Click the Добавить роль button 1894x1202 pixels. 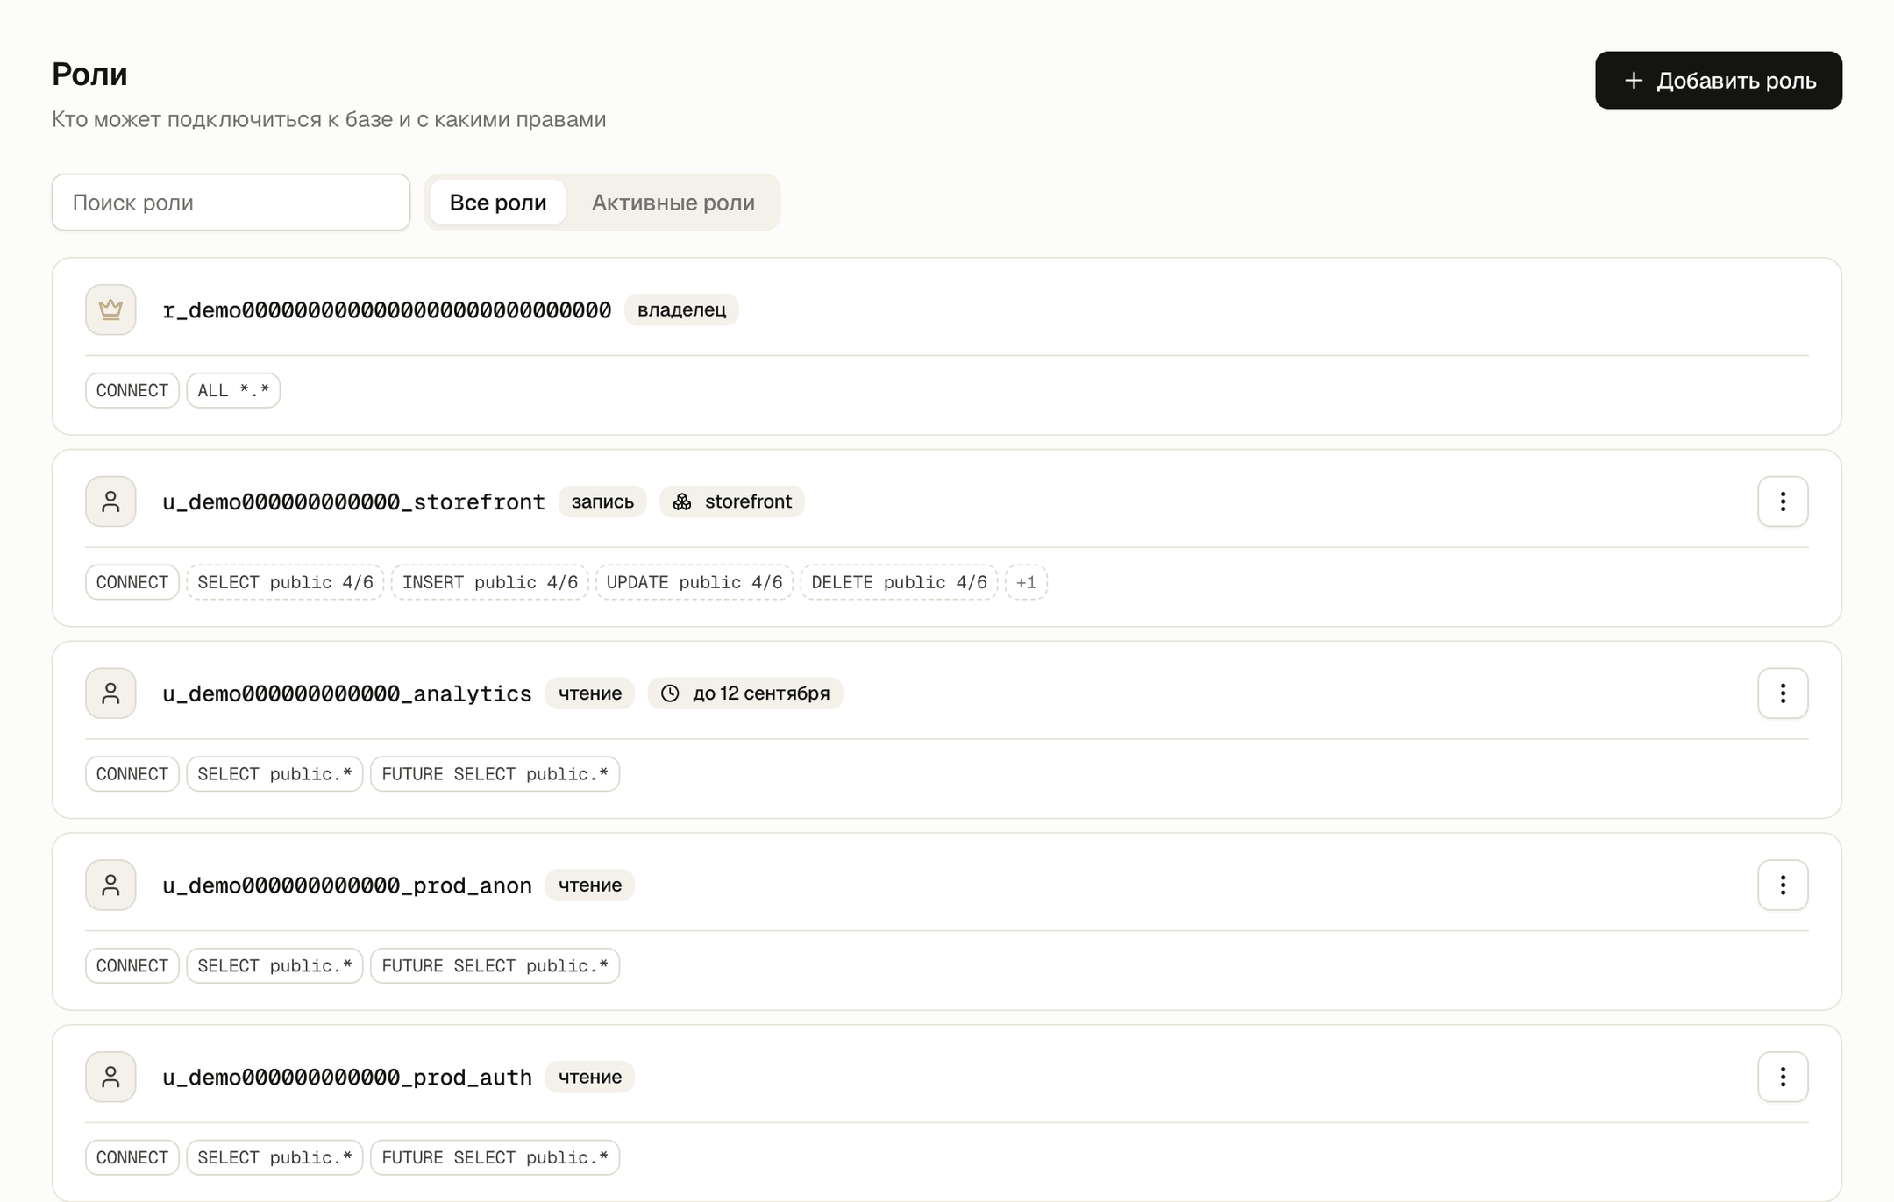[1718, 81]
